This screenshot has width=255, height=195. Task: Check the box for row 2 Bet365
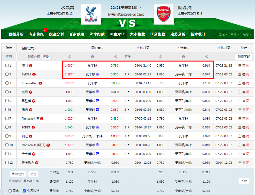coord(7,74)
